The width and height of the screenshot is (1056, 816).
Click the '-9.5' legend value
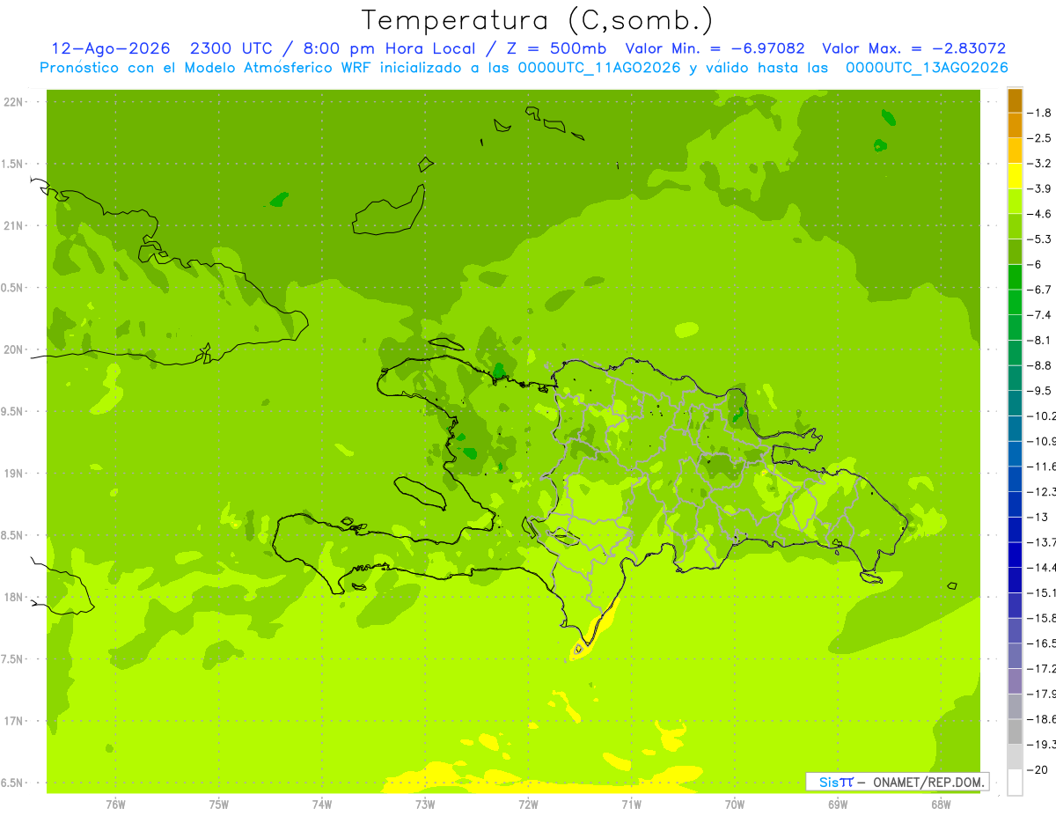point(1041,391)
